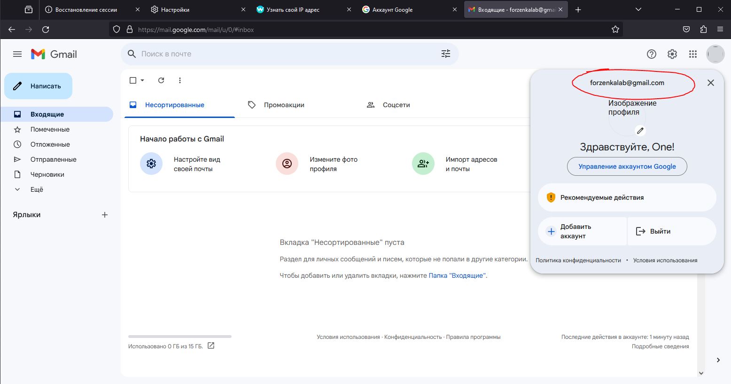This screenshot has height=384, width=731.
Task: Click the Поиск в почте search field
Action: [282, 54]
